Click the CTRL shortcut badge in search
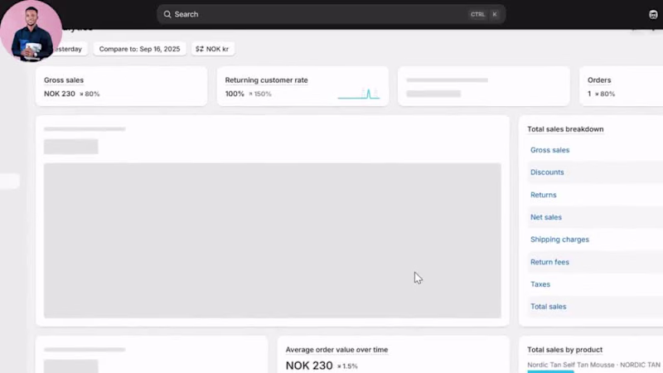The image size is (663, 373). pos(477,14)
